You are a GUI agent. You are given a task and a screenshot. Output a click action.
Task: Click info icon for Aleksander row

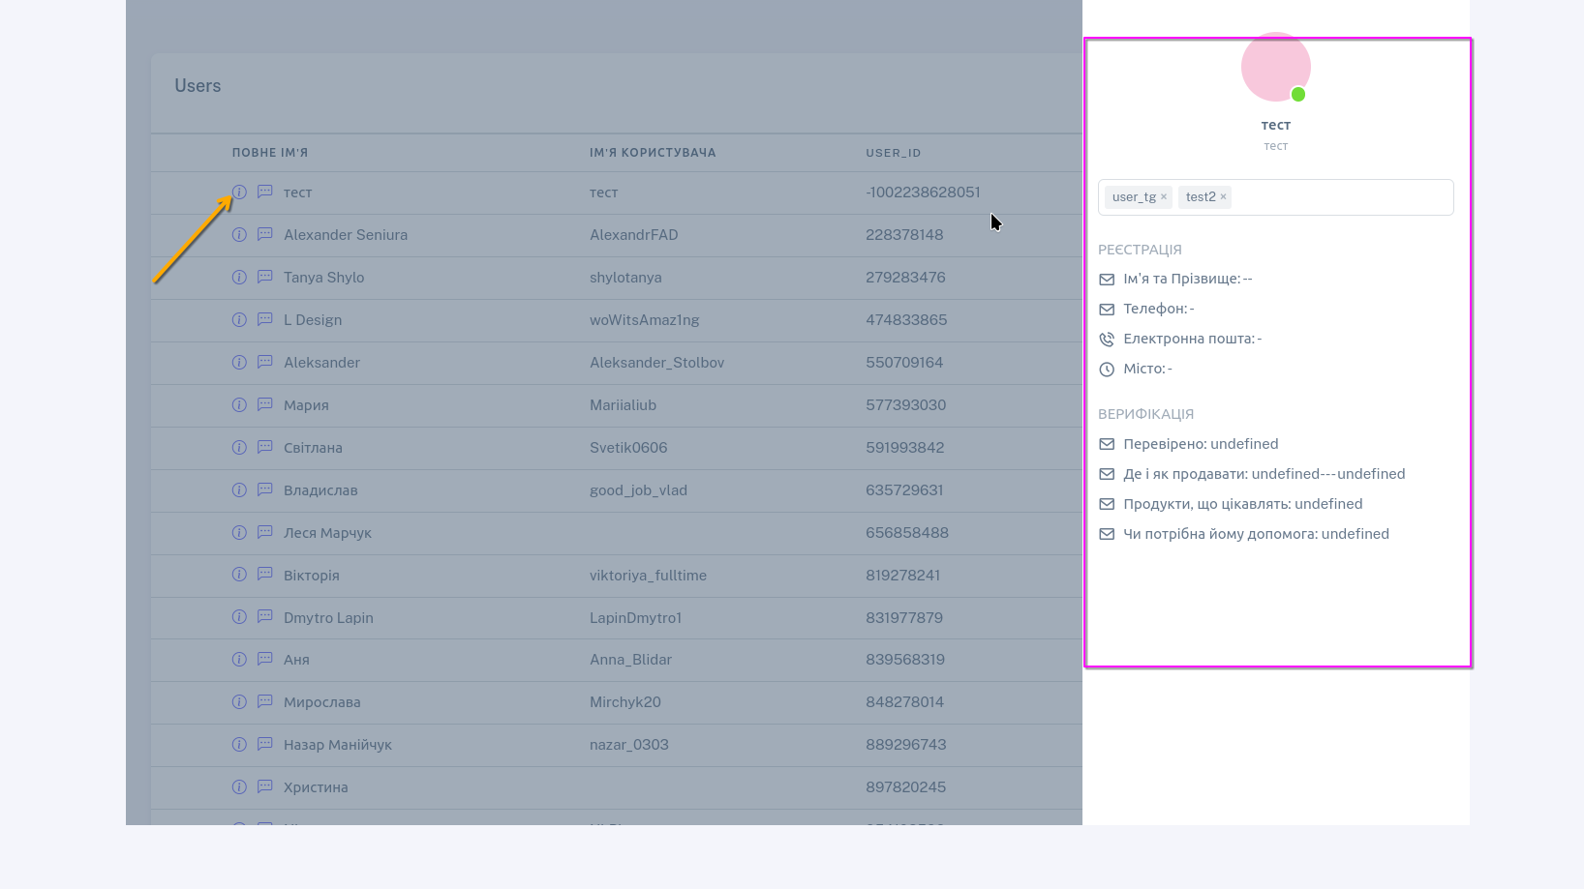coord(239,363)
